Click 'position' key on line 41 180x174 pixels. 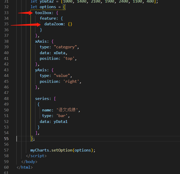49,59
